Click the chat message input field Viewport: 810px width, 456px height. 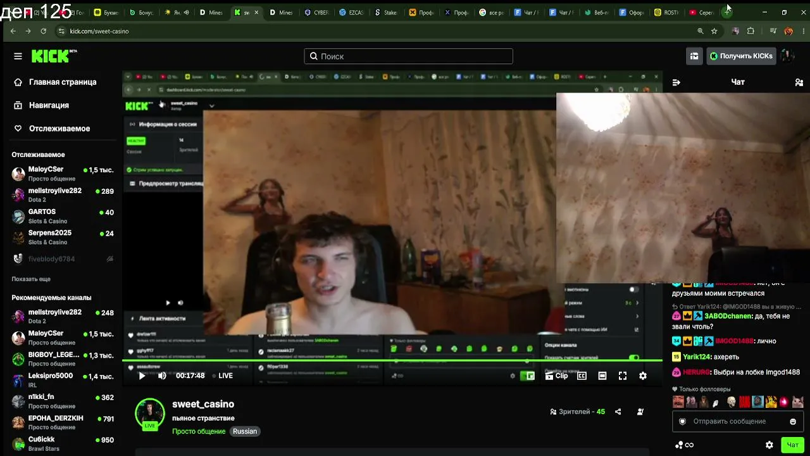738,422
